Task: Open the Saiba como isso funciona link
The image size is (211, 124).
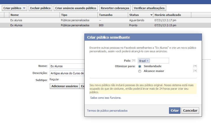Action: coord(106,98)
